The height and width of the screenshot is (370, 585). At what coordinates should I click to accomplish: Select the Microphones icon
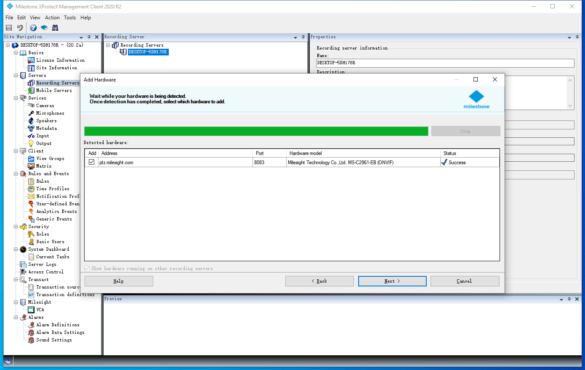click(31, 113)
